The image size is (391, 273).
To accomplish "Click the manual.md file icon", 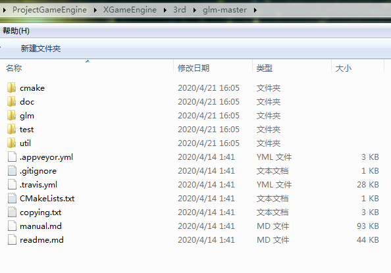I will click(x=12, y=226).
